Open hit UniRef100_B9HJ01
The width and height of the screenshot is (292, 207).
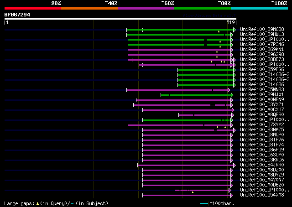262,95
